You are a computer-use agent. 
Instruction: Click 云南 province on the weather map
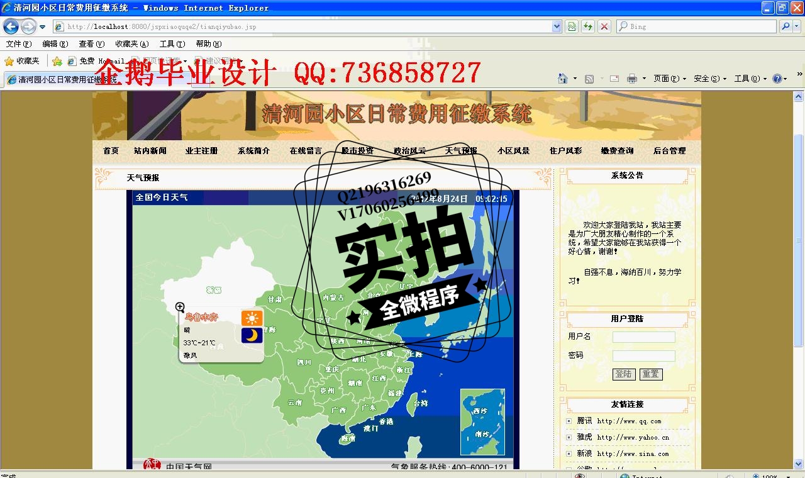[294, 403]
